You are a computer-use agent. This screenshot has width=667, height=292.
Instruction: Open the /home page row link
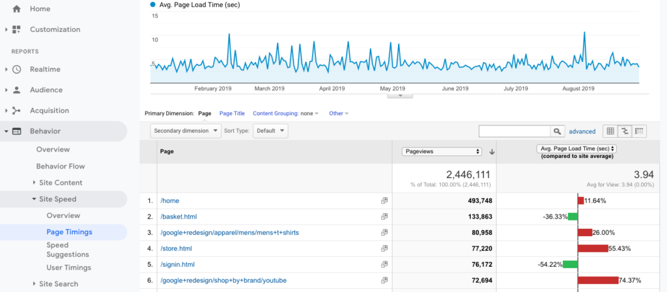[170, 200]
